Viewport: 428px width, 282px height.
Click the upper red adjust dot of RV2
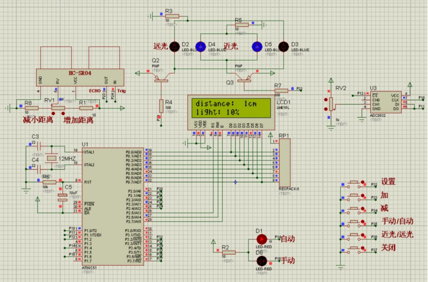click(x=325, y=100)
